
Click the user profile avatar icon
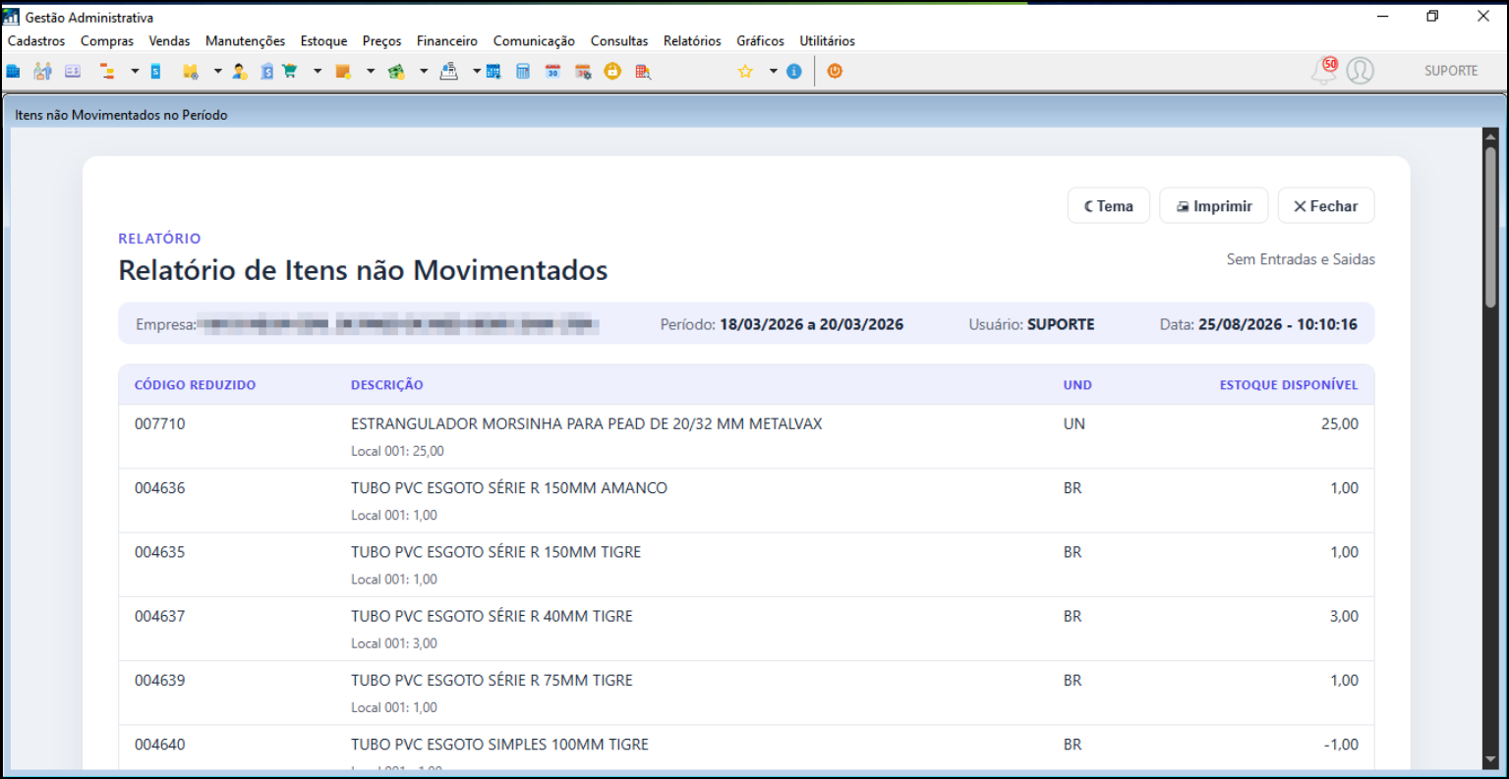point(1360,71)
